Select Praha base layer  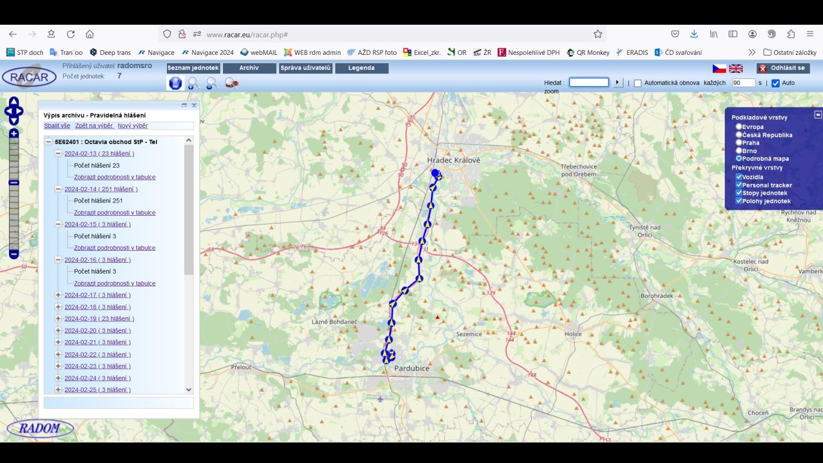739,143
